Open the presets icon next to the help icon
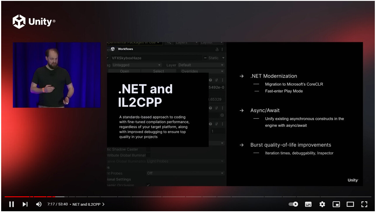This screenshot has width=376, height=213. 217,80
